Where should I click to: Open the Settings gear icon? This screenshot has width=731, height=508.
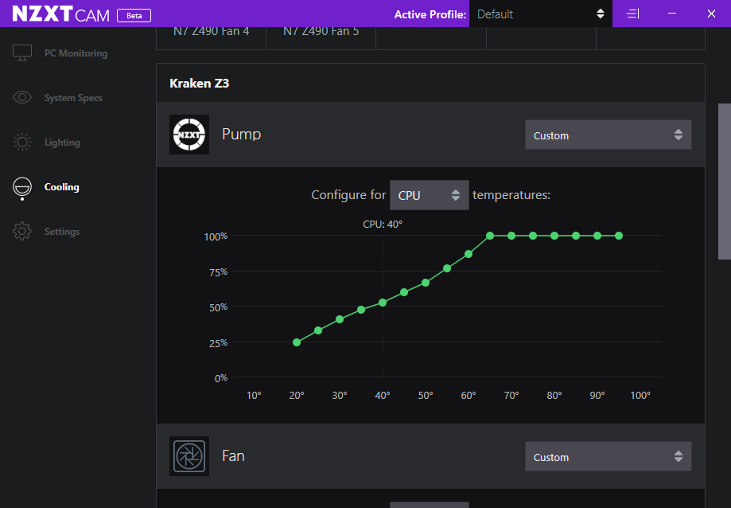(x=21, y=231)
